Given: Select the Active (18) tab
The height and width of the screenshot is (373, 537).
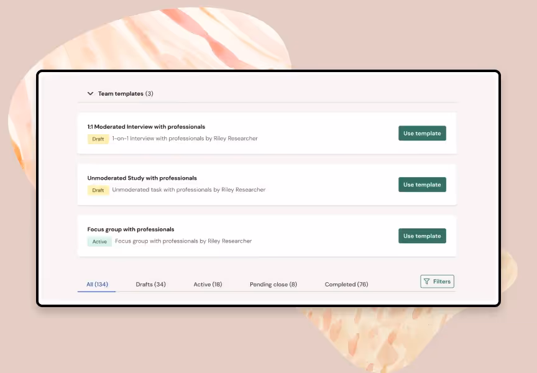Looking at the screenshot, I should coord(208,284).
